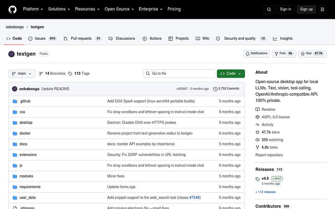Open the main branch selector dropdown
Image resolution: width=335 pixels, height=209 pixels.
[22, 74]
